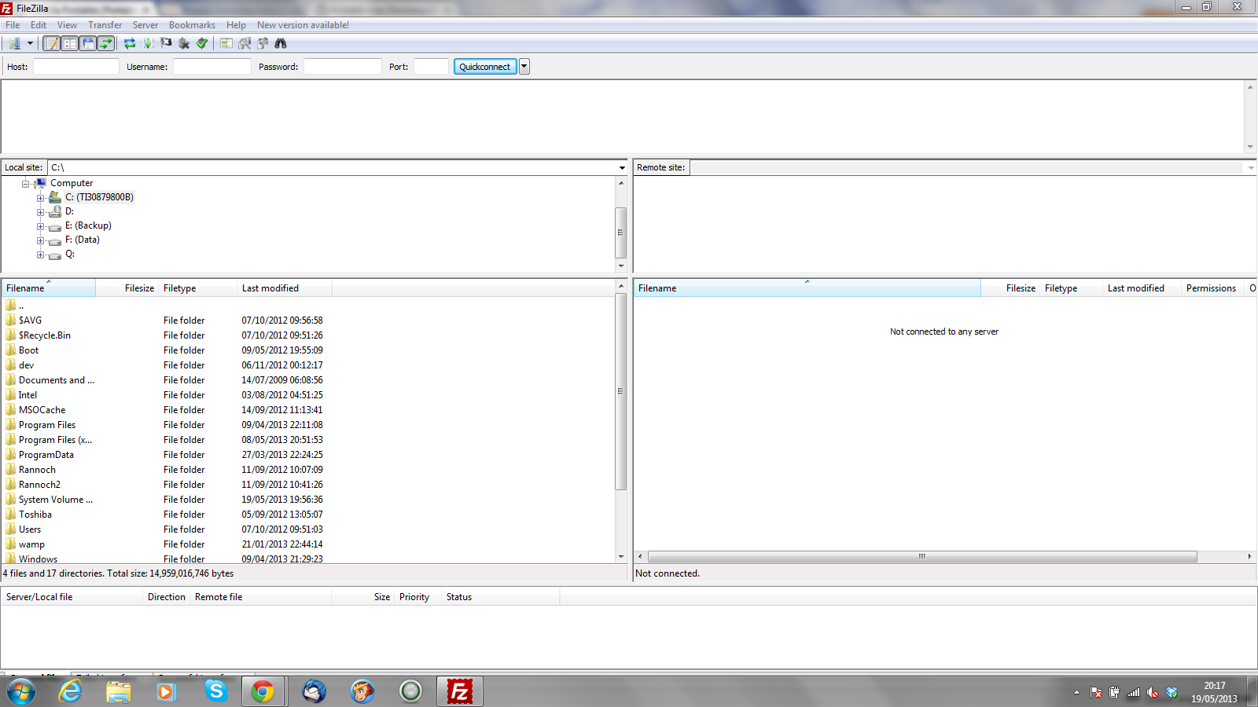
Task: Open the Transfer menu
Action: pyautogui.click(x=105, y=25)
